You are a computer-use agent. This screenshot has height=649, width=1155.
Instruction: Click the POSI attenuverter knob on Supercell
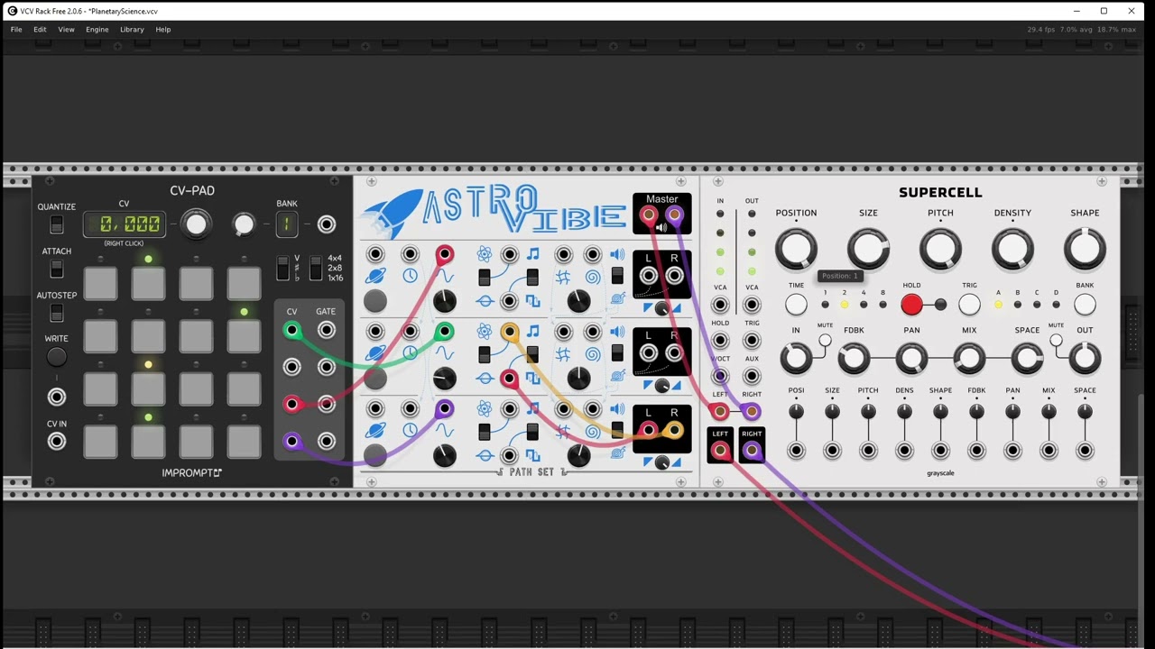pos(796,411)
